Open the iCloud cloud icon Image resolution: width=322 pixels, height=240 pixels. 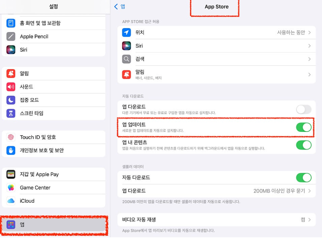11,201
